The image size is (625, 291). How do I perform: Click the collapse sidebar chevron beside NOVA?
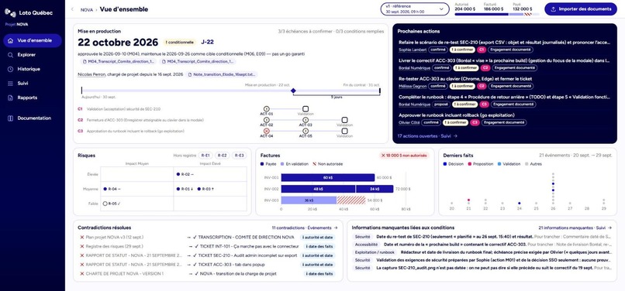point(72,9)
